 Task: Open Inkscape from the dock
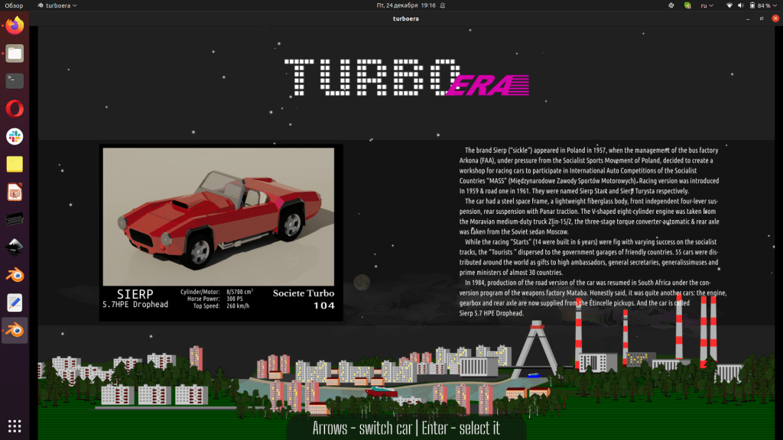click(15, 247)
